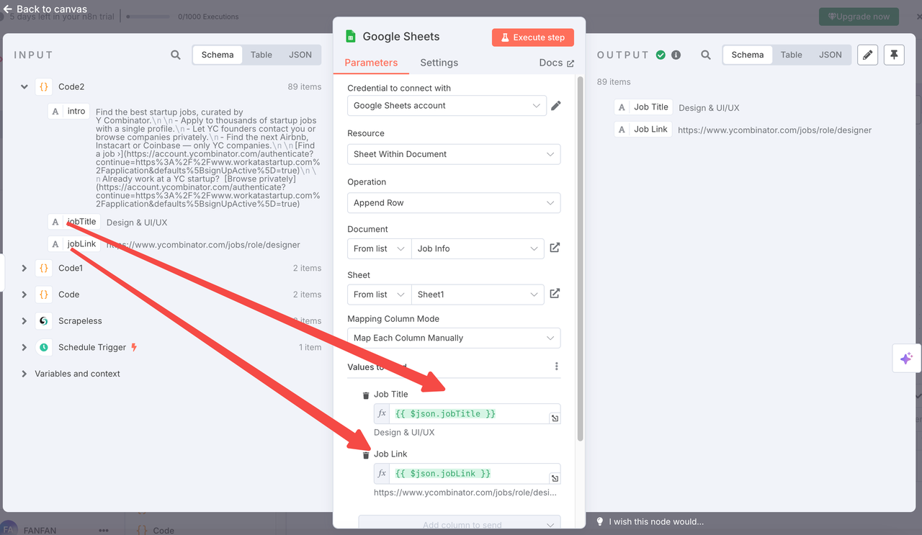
Task: Click the Google Sheets node icon
Action: 351,37
